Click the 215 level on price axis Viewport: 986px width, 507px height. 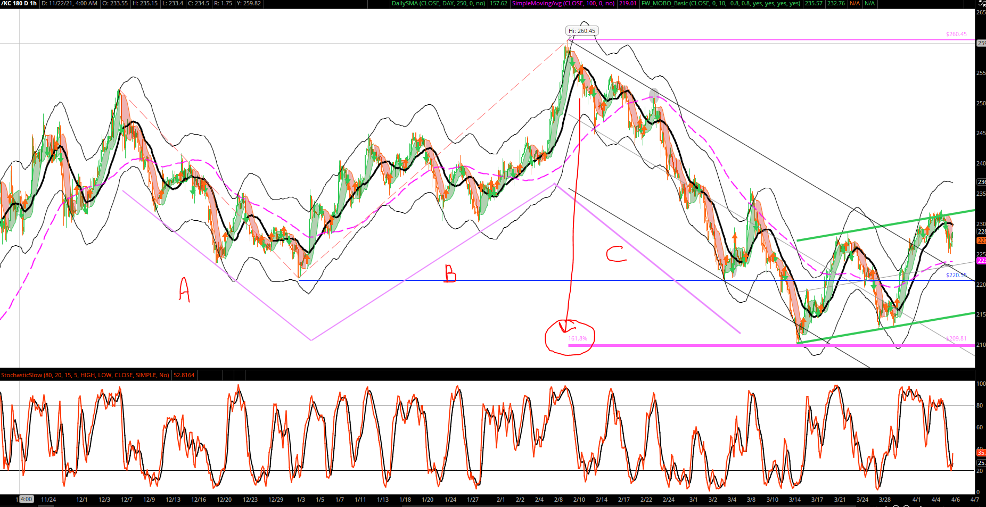981,314
